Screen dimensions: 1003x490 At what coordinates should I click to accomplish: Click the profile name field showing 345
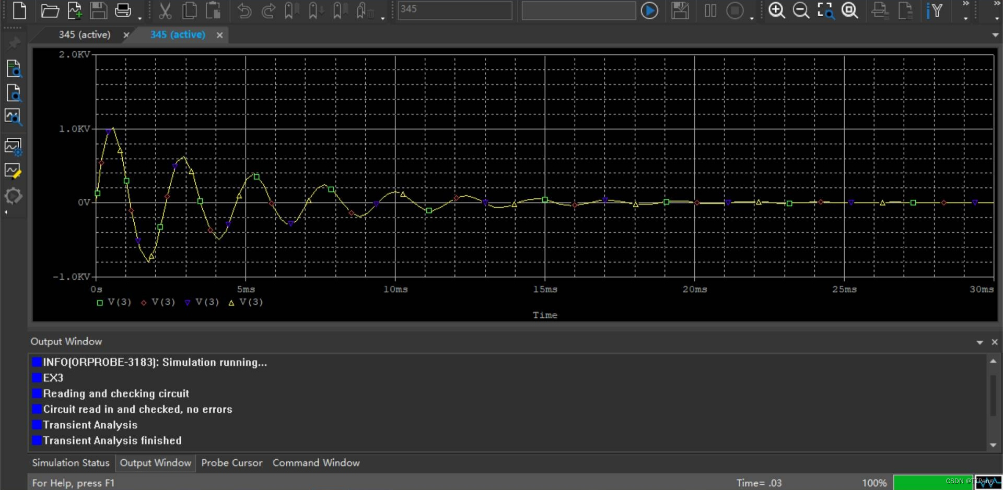point(455,10)
